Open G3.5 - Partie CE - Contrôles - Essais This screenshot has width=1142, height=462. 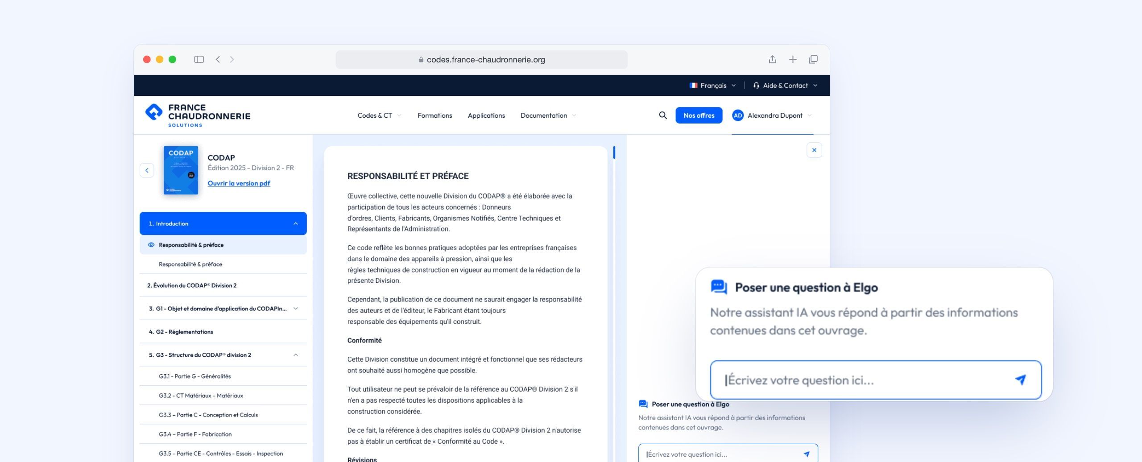[x=223, y=453]
